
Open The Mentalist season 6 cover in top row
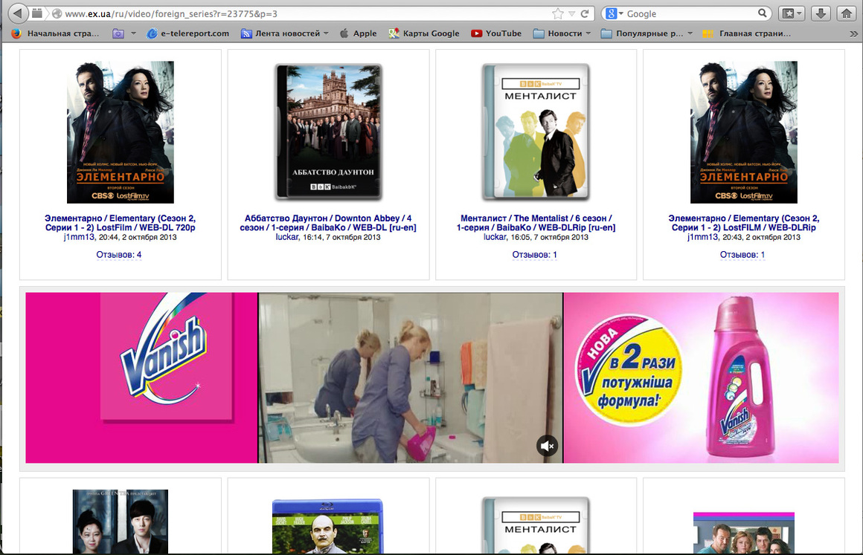click(536, 132)
